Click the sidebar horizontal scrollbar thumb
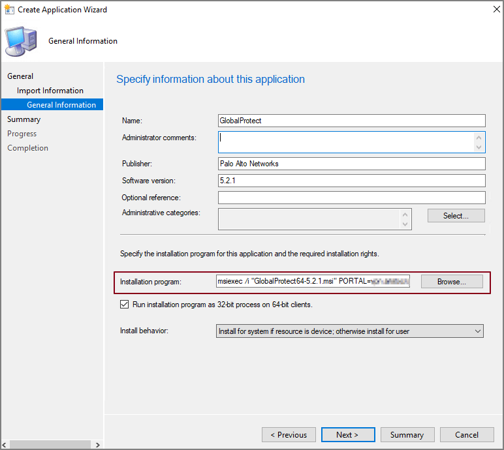Viewport: 504px width, 450px height. click(x=50, y=445)
